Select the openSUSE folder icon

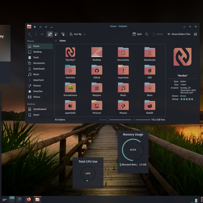70,105
